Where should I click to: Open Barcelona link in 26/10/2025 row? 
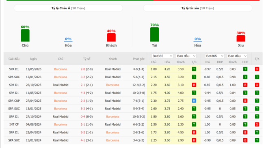(113, 85)
